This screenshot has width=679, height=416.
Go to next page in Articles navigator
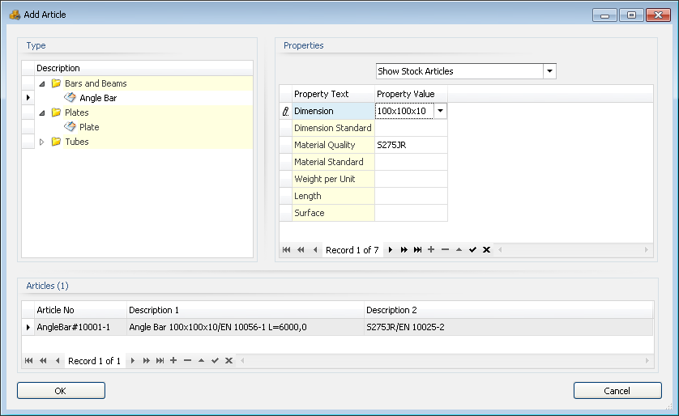point(146,360)
